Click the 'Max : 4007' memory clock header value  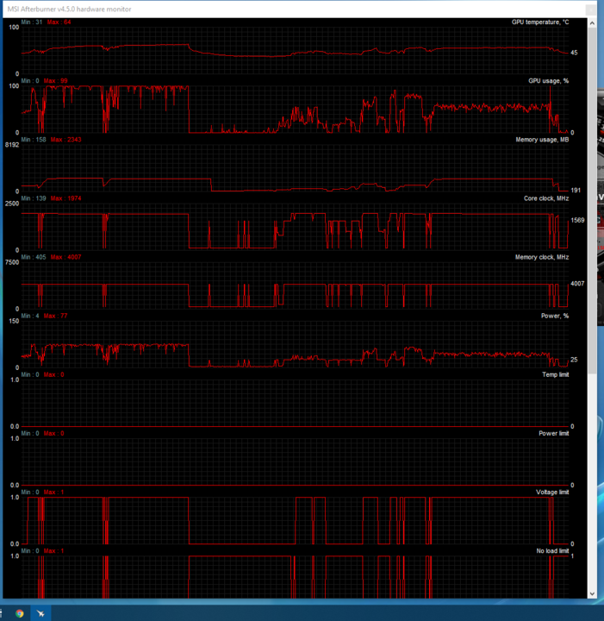point(65,257)
